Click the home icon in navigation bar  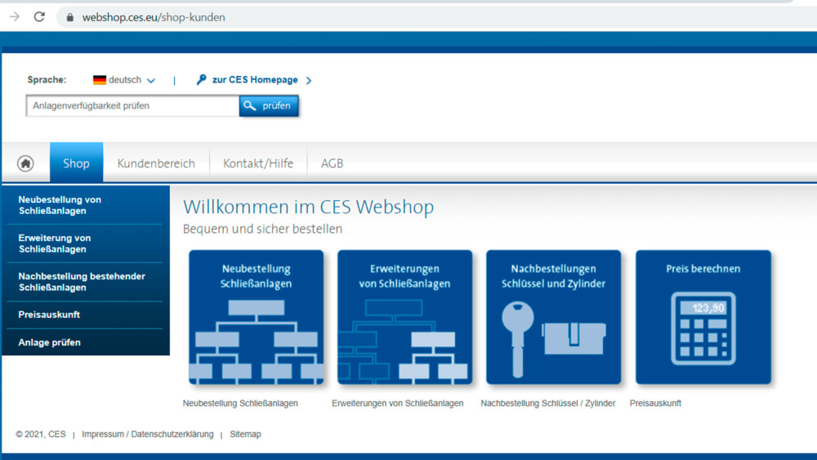(25, 163)
